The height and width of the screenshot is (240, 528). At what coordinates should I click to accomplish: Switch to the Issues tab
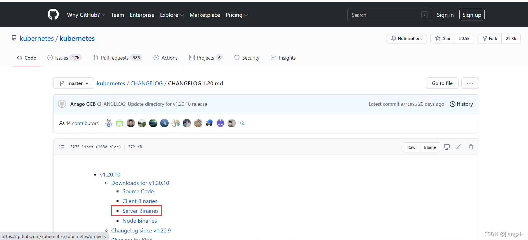(64, 58)
